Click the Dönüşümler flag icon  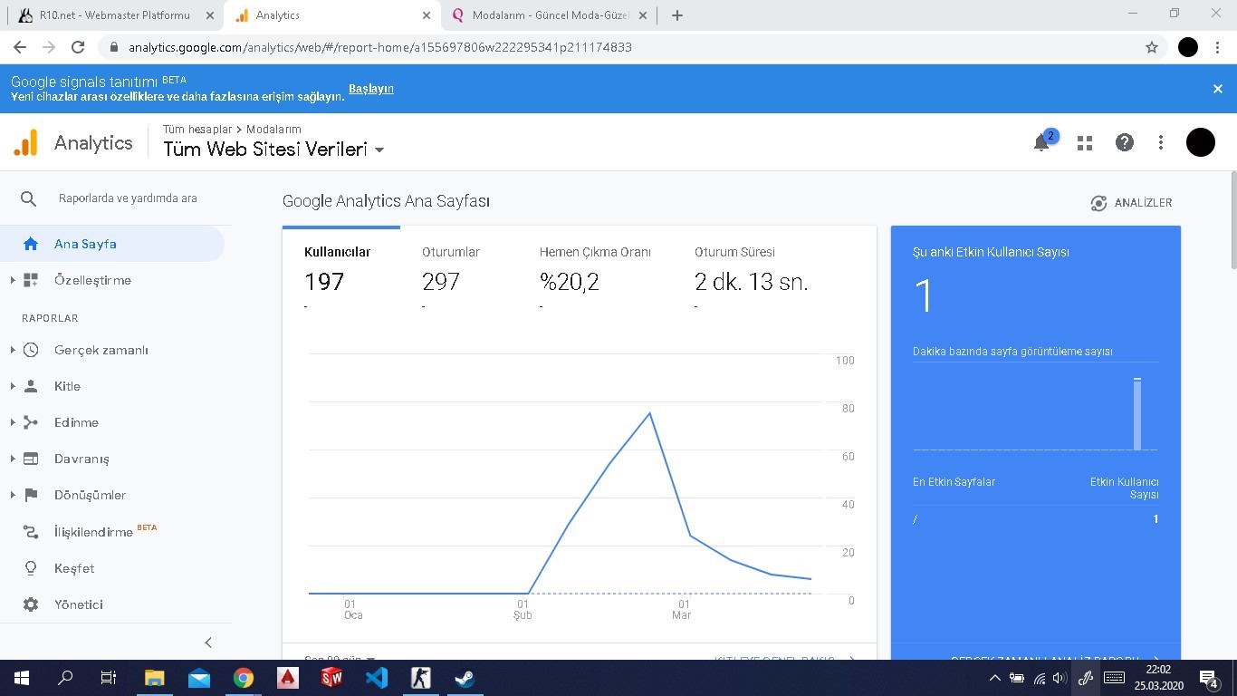[x=31, y=495]
